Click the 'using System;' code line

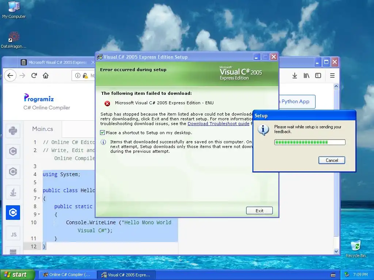(61, 174)
